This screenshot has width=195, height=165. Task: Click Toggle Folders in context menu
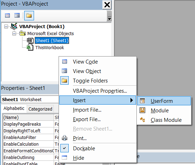tap(98, 81)
